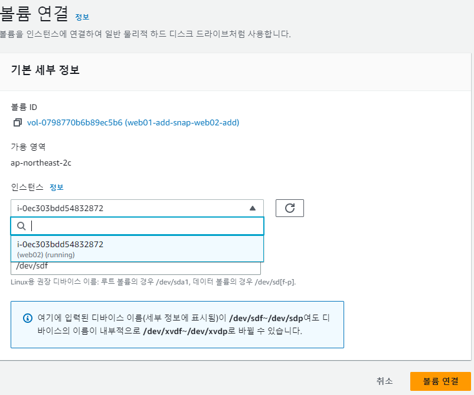Open 정보 link next to 볼륨 연결 title

coord(82,17)
